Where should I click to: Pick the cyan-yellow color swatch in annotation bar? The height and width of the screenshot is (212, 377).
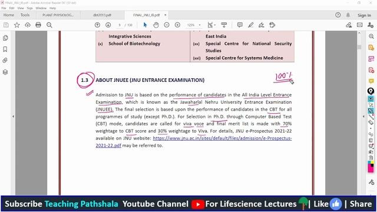pyautogui.click(x=371, y=163)
